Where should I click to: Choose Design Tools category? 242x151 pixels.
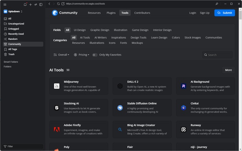pos(138,38)
